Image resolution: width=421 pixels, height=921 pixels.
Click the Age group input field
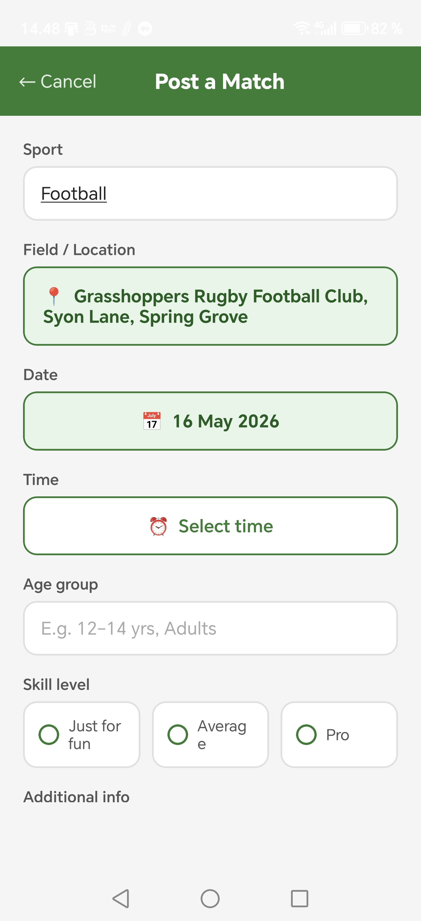pos(210,628)
